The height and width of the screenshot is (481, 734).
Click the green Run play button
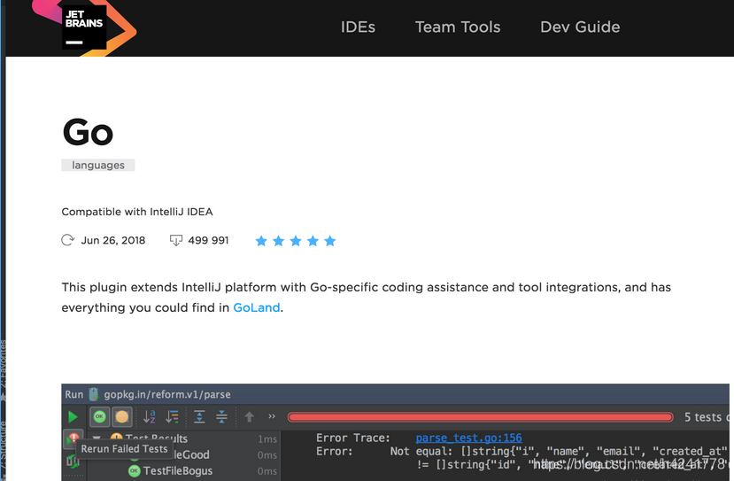(x=73, y=417)
